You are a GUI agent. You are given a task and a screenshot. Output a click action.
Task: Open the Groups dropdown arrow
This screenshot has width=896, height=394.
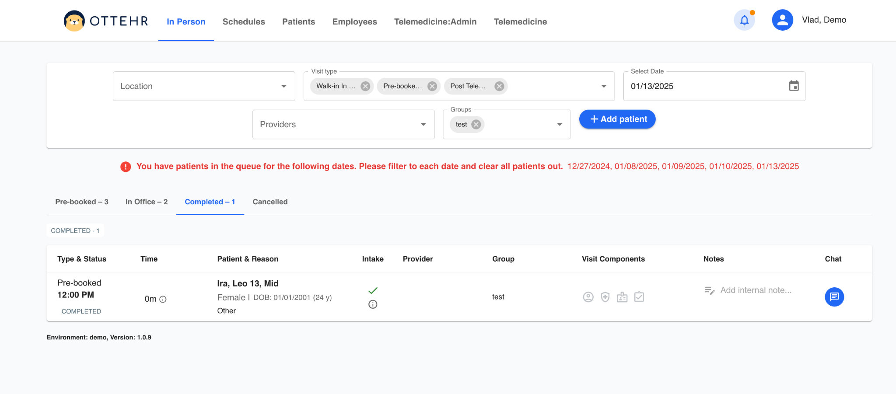[x=559, y=125]
